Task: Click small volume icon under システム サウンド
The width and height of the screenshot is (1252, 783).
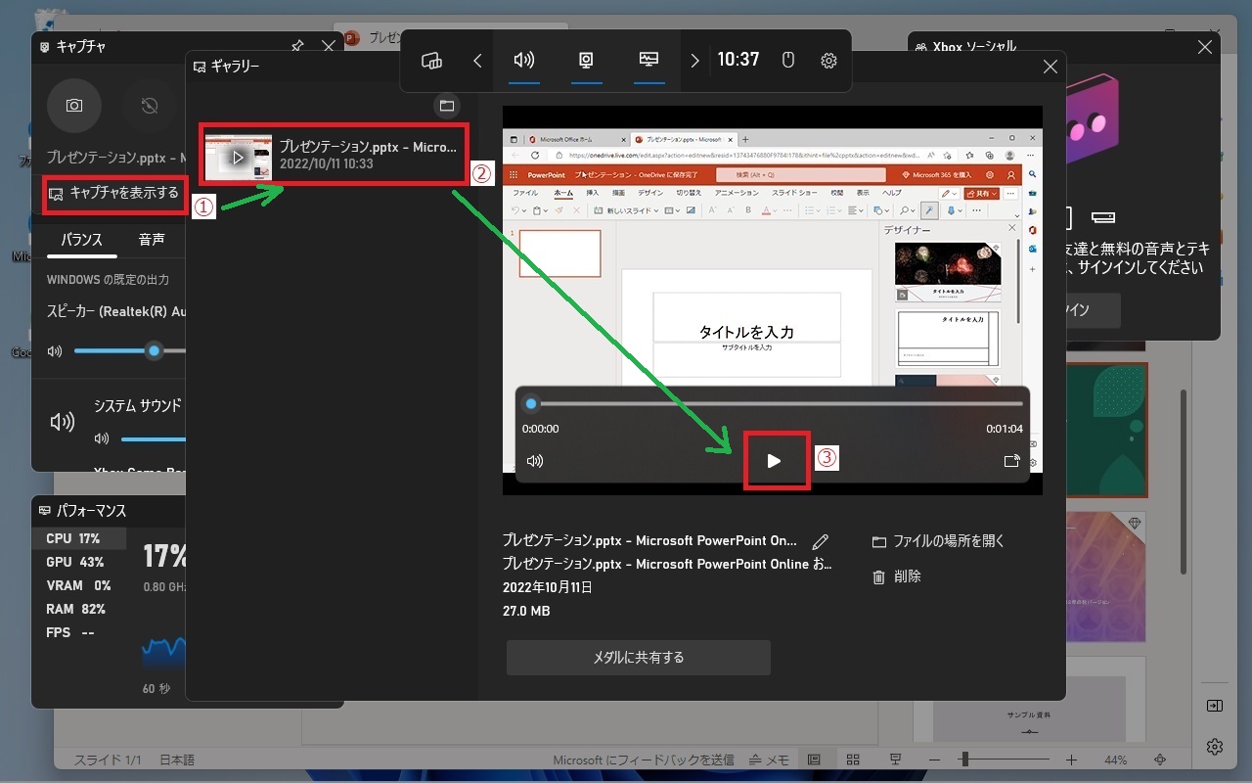Action: pos(102,439)
